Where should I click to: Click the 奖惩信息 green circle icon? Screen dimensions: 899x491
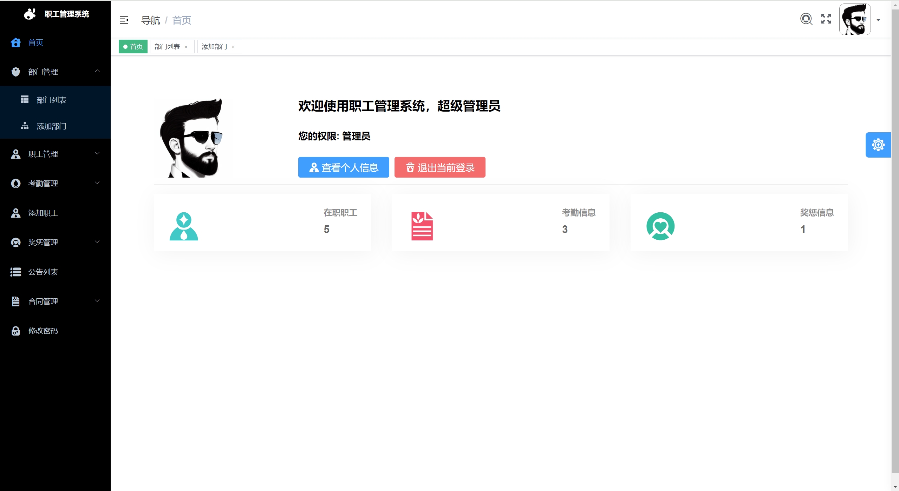[660, 226]
